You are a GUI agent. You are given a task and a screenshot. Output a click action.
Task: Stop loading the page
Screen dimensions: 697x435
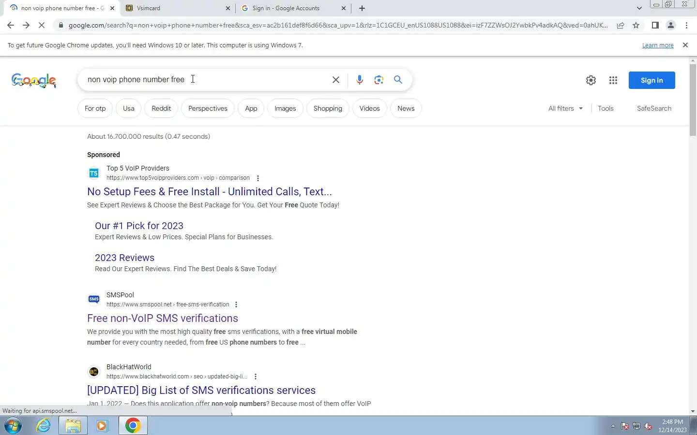42,25
